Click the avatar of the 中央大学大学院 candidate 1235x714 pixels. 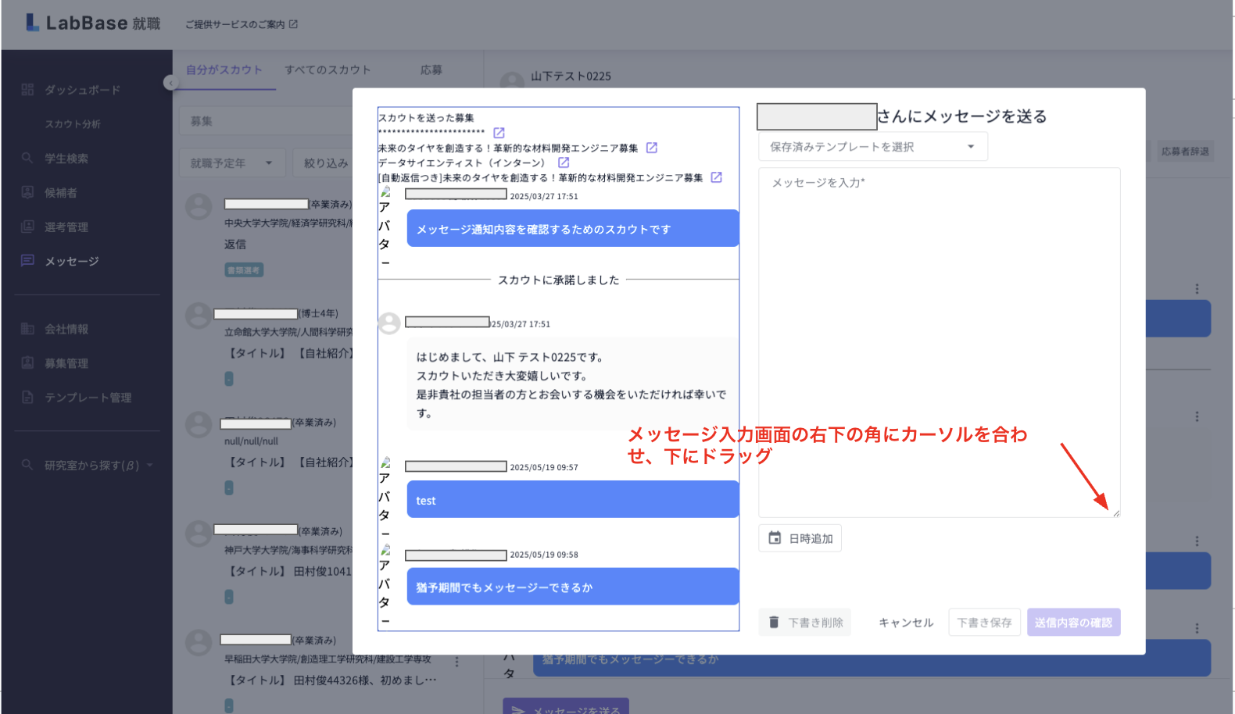[199, 207]
